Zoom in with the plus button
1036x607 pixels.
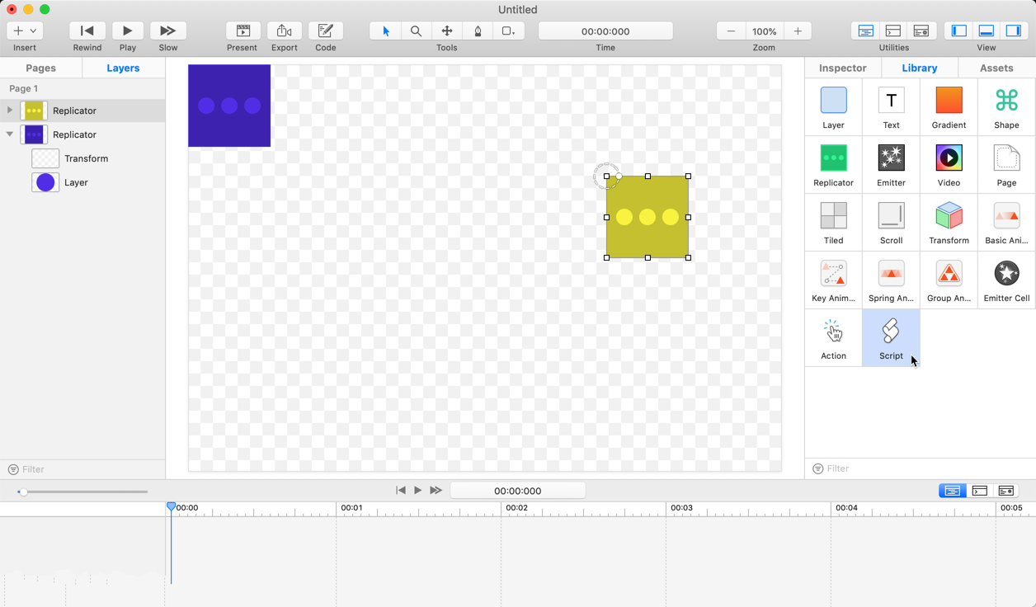(x=798, y=31)
